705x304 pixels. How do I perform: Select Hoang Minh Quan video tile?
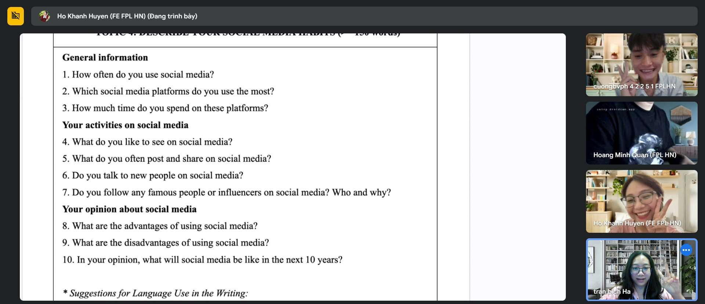coord(641,133)
